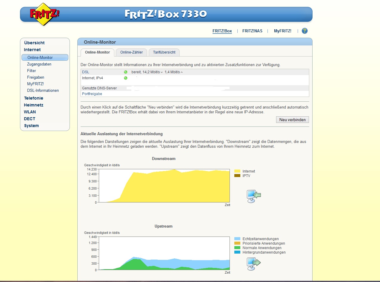380x282 pixels.
Task: Click the 'Internet, IPv4' label
Action: (x=92, y=78)
